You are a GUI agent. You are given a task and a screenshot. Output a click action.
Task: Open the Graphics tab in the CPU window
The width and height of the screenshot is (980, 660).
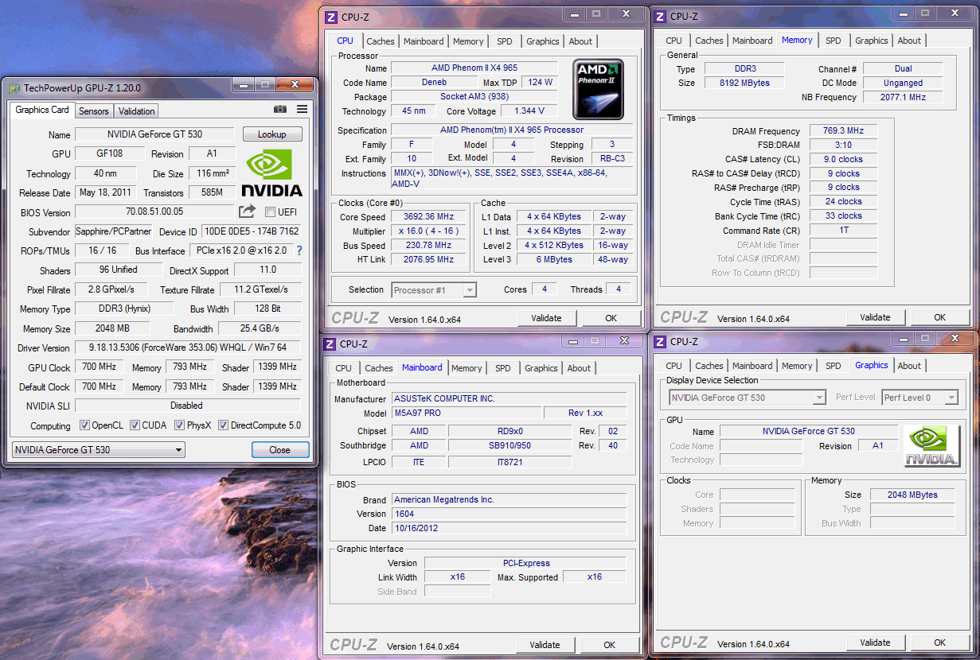coord(543,41)
